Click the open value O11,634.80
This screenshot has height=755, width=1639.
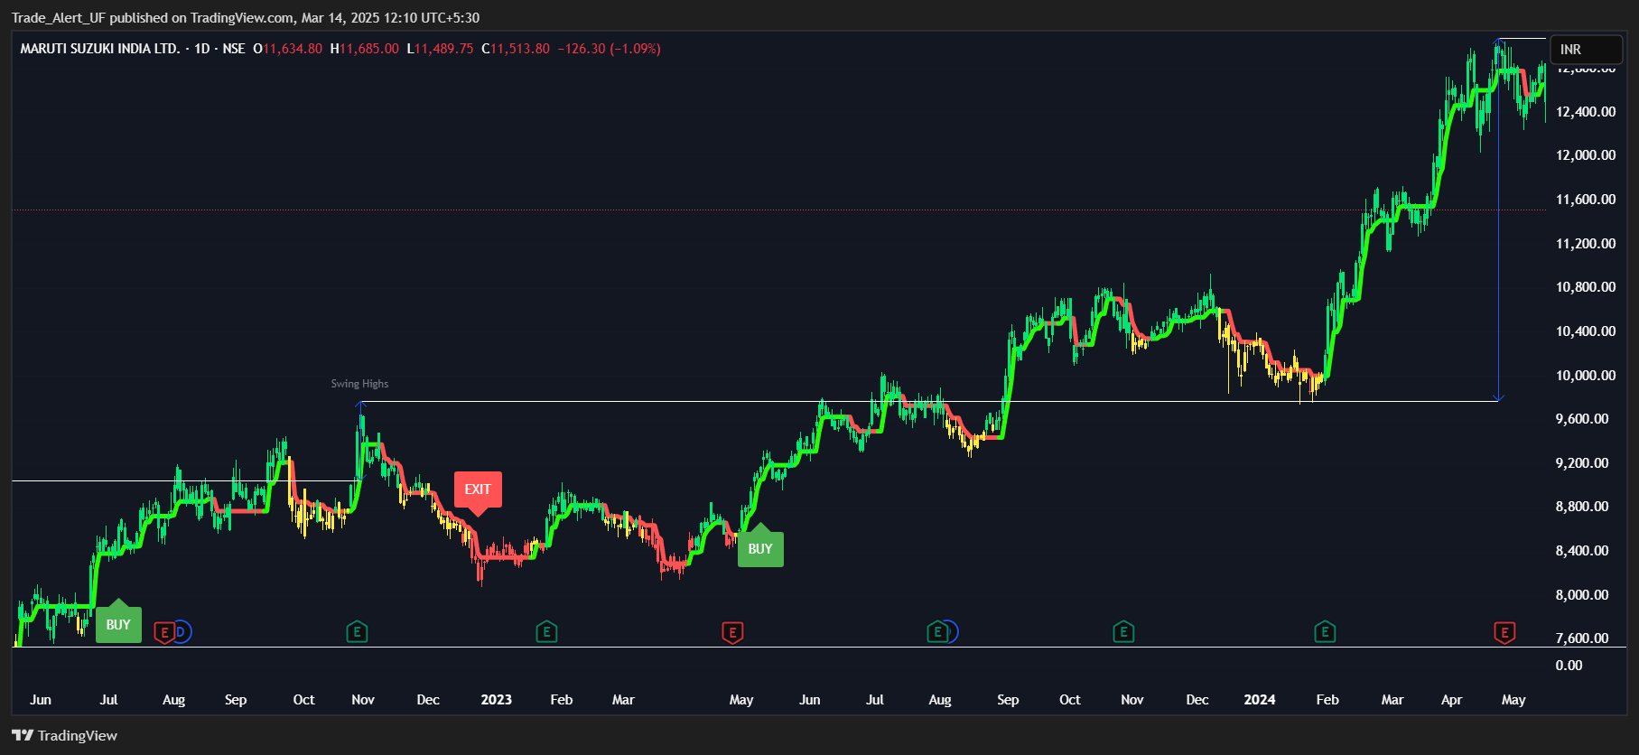[x=287, y=49]
